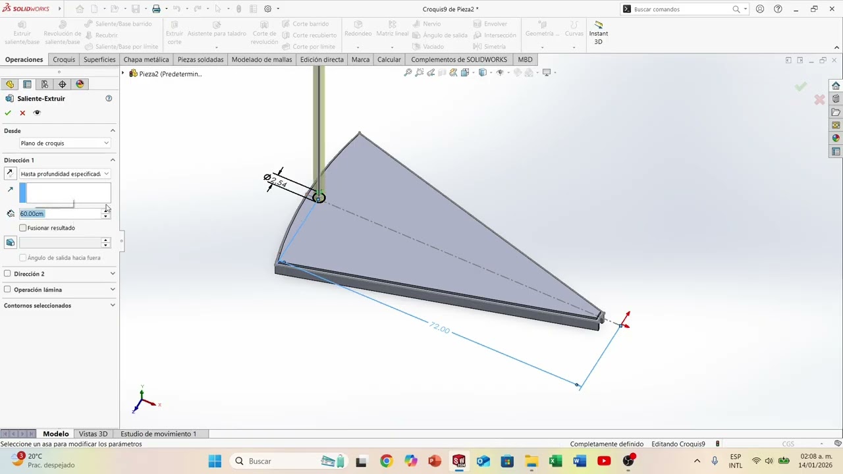843x474 pixels.
Task: Open Google Chrome from the taskbar
Action: 387,461
